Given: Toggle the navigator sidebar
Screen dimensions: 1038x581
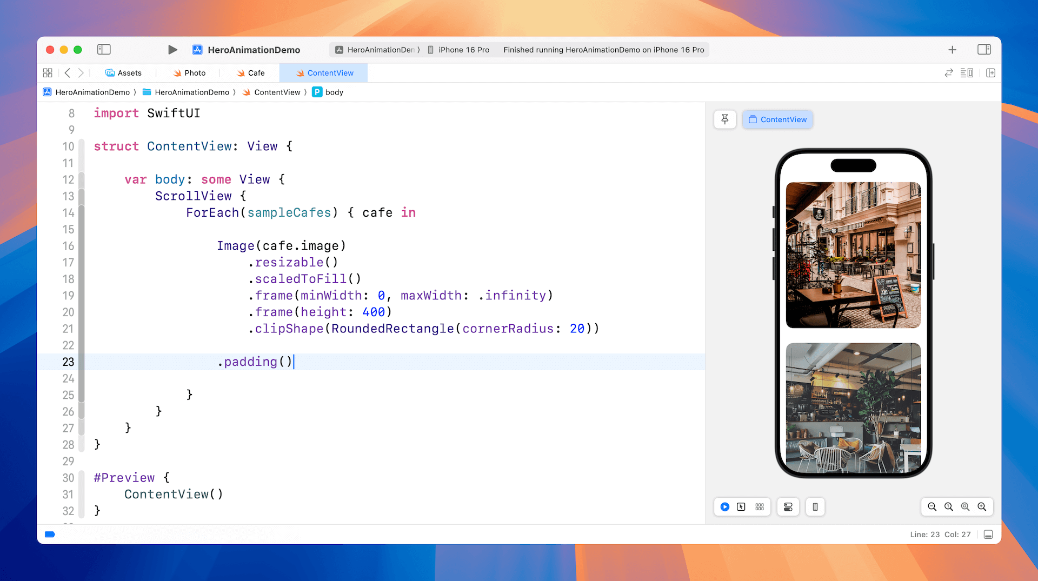Looking at the screenshot, I should (104, 50).
